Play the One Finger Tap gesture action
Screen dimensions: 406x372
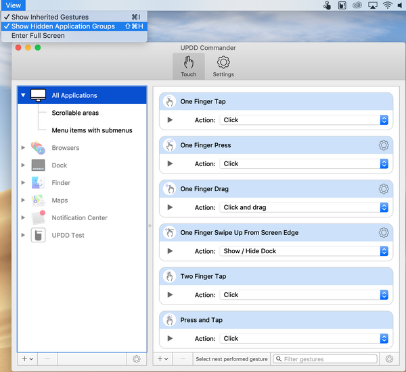tap(170, 120)
